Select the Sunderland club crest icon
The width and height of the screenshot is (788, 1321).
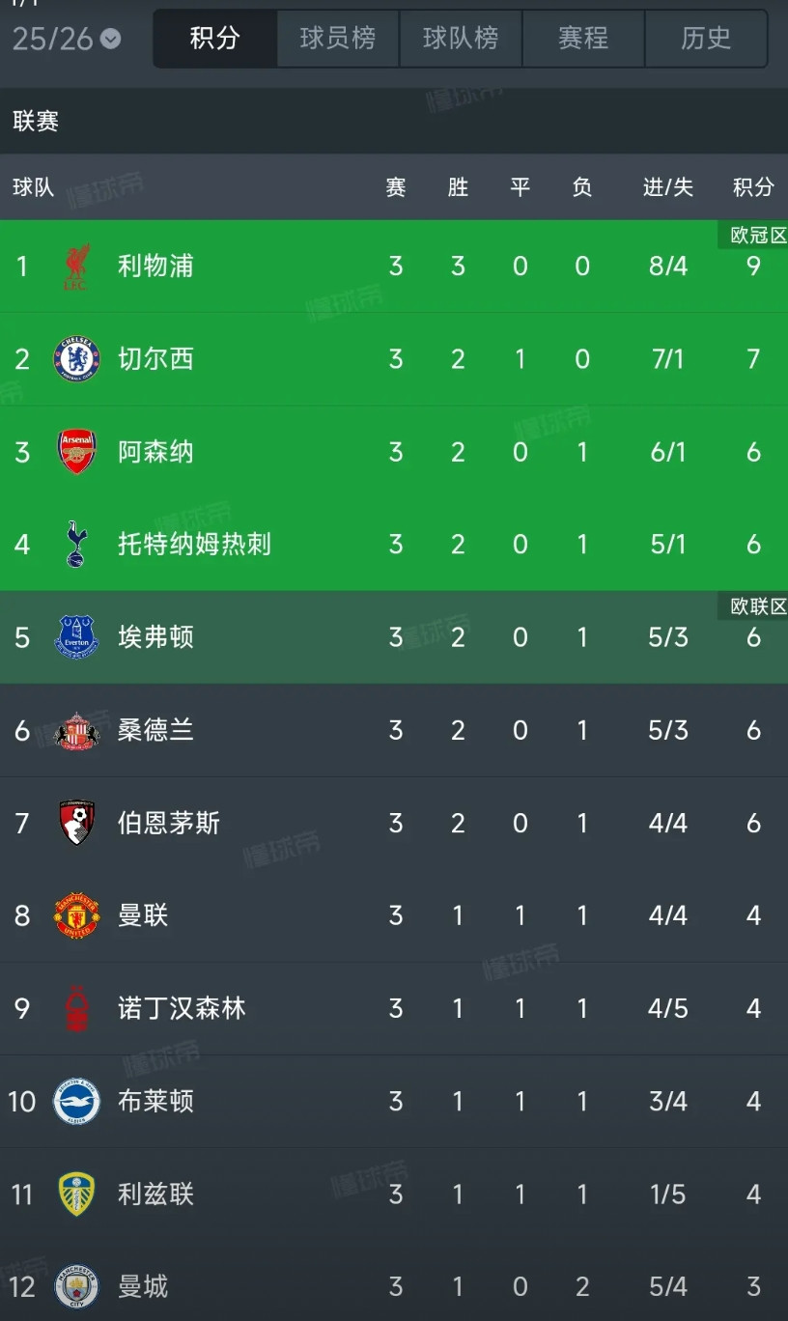click(76, 730)
